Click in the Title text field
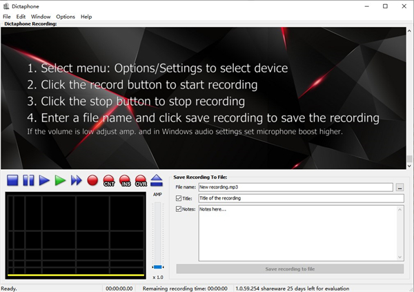This screenshot has width=414, height=292. [301, 198]
